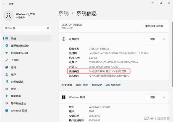
Task: Click the person icon beside 帐户
Action: [x=7, y=74]
